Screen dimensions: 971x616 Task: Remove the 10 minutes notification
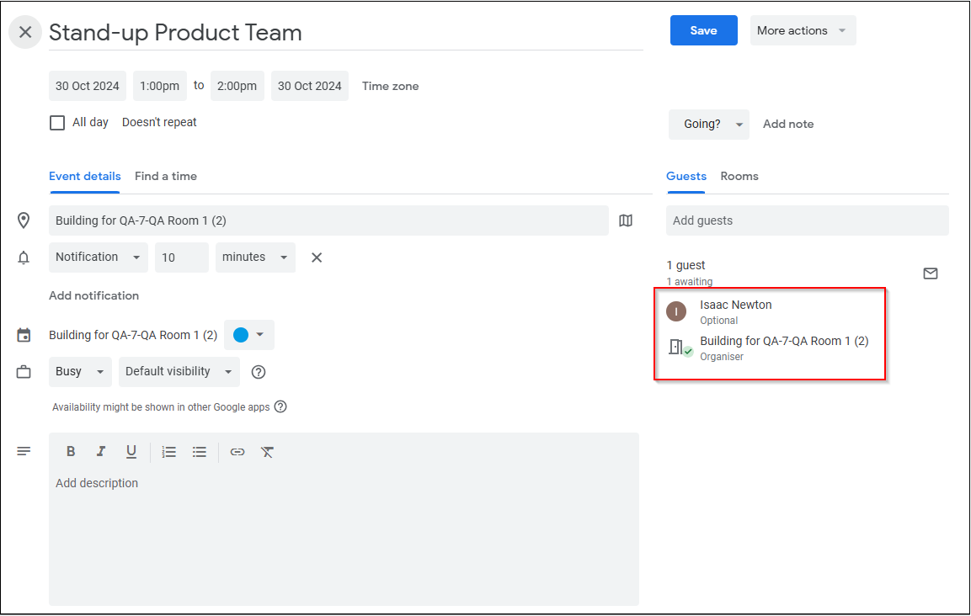tap(317, 258)
